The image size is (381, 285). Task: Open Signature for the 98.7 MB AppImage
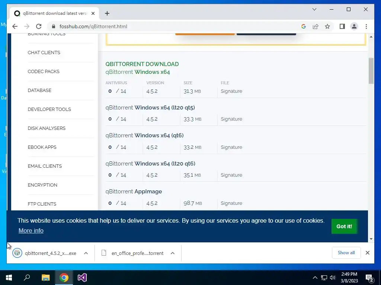coord(231,203)
